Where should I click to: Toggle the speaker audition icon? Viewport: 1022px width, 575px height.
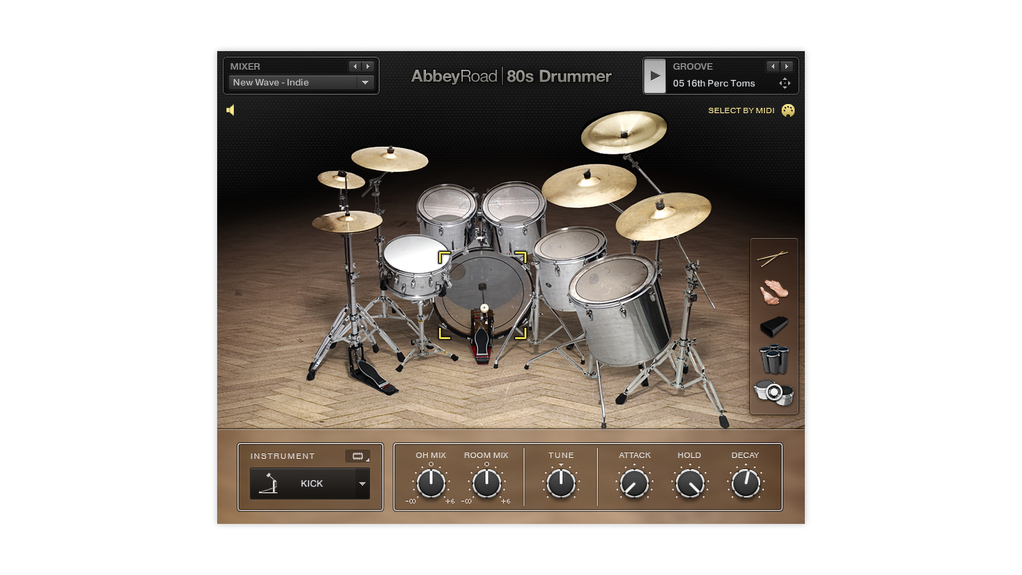click(230, 110)
